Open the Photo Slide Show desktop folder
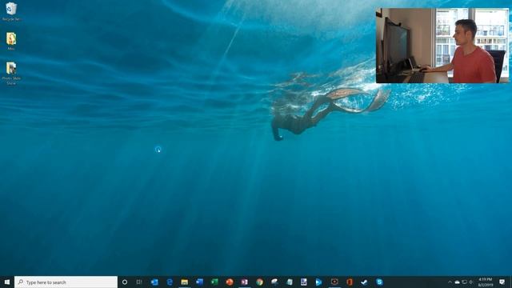Image resolution: width=512 pixels, height=288 pixels. [x=11, y=73]
